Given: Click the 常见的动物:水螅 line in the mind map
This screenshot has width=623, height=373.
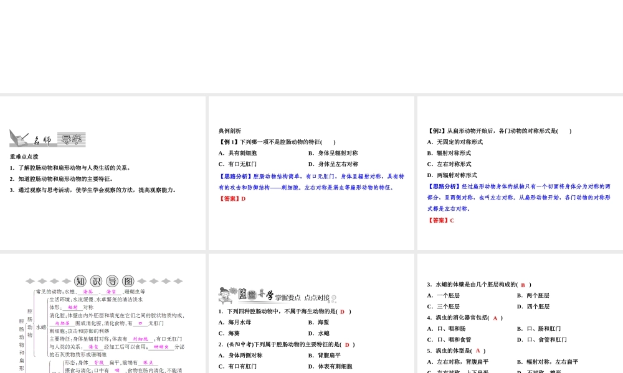Looking at the screenshot, I should [90, 292].
